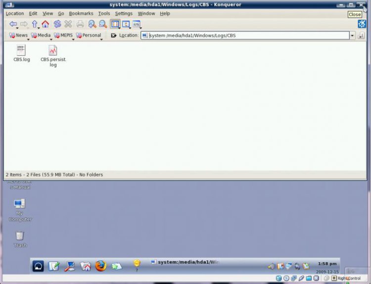Click the Konqueror K logo icon
The image size is (371, 284).
tap(362, 24)
